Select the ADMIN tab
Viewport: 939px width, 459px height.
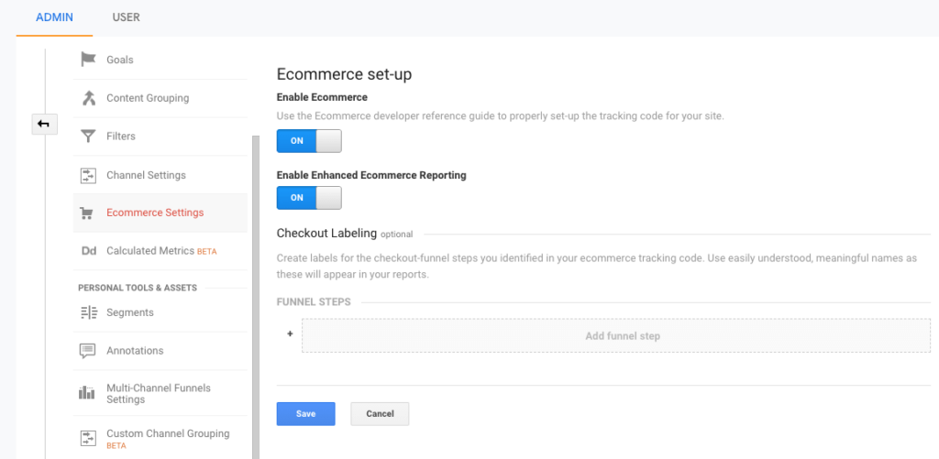tap(54, 17)
